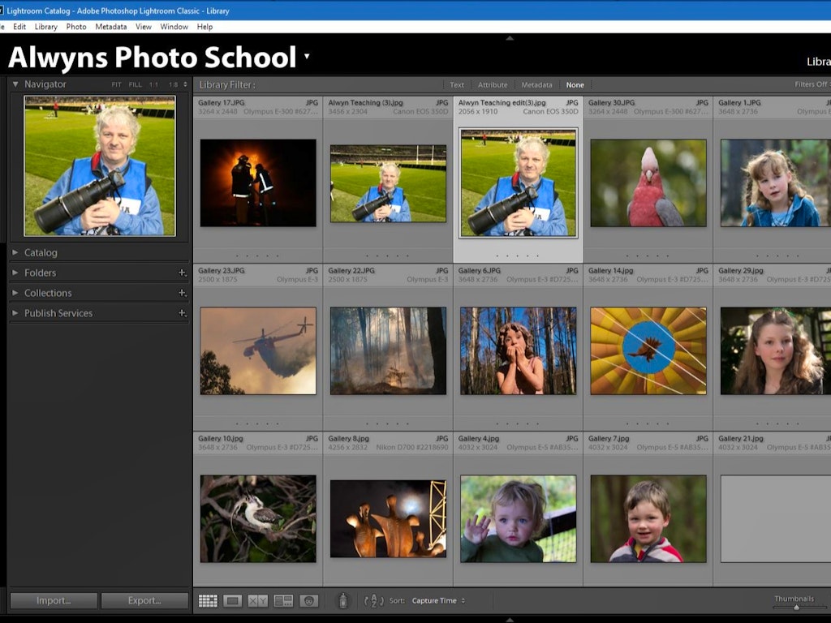Click 'Canon EOS 350D' under Alwyn Teaching edit(3).jpg
The height and width of the screenshot is (623, 831).
550,112
